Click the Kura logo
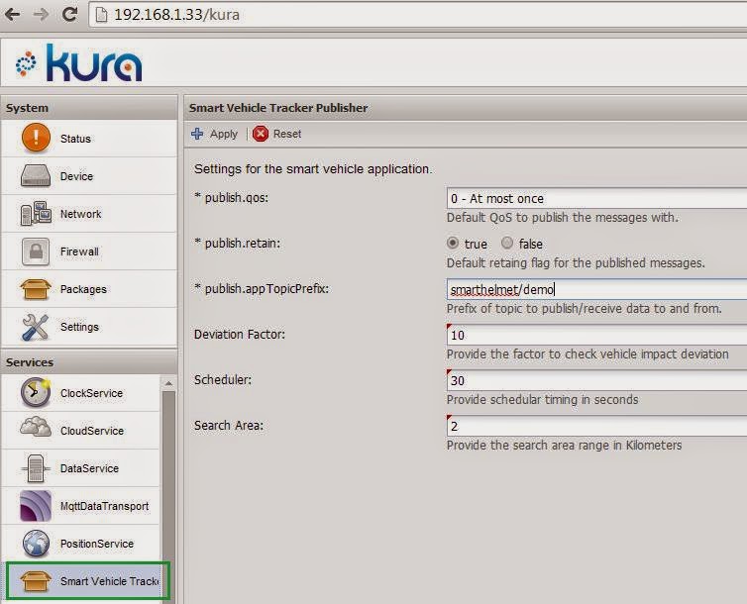This screenshot has height=604, width=747. point(79,62)
